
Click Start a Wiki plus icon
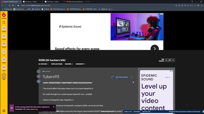pyautogui.click(x=4, y=75)
